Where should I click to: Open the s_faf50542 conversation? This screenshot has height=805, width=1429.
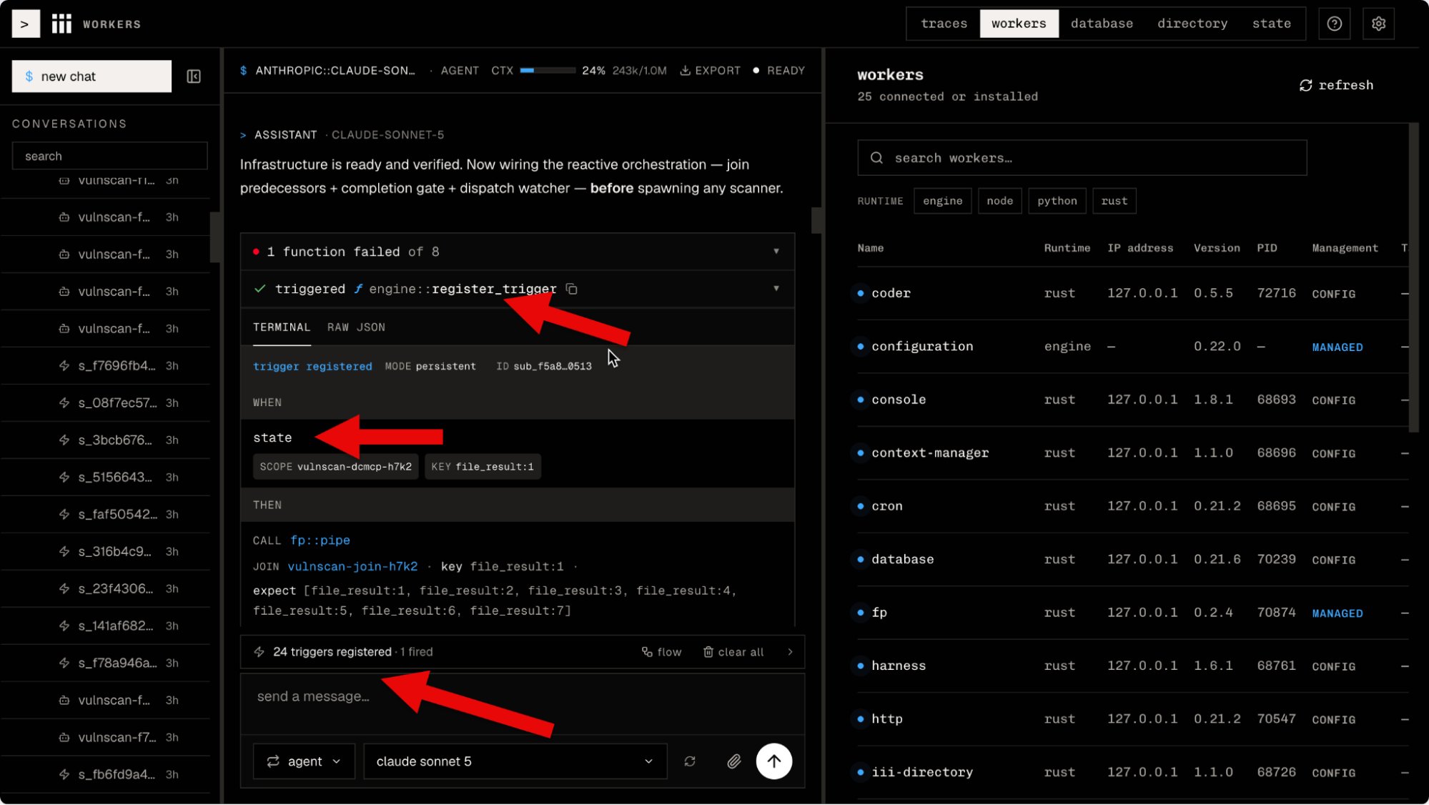[106, 515]
